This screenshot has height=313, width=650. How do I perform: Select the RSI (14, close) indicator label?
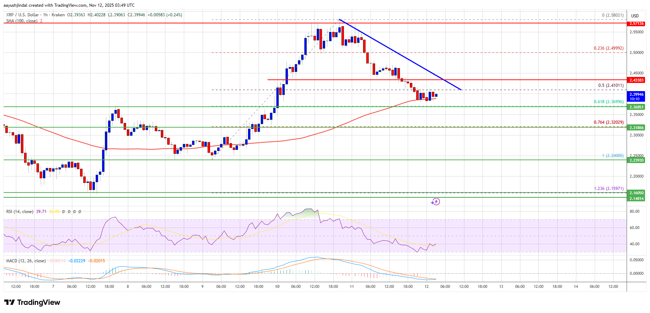[x=20, y=212]
